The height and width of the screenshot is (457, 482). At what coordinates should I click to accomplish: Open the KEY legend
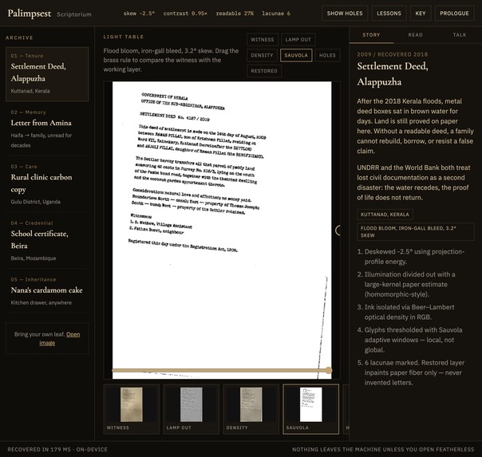[421, 14]
